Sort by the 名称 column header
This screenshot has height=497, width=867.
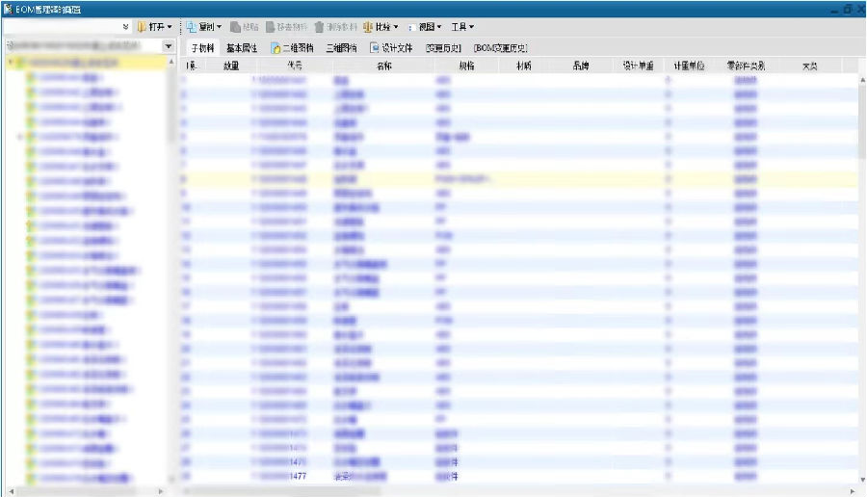pos(383,65)
